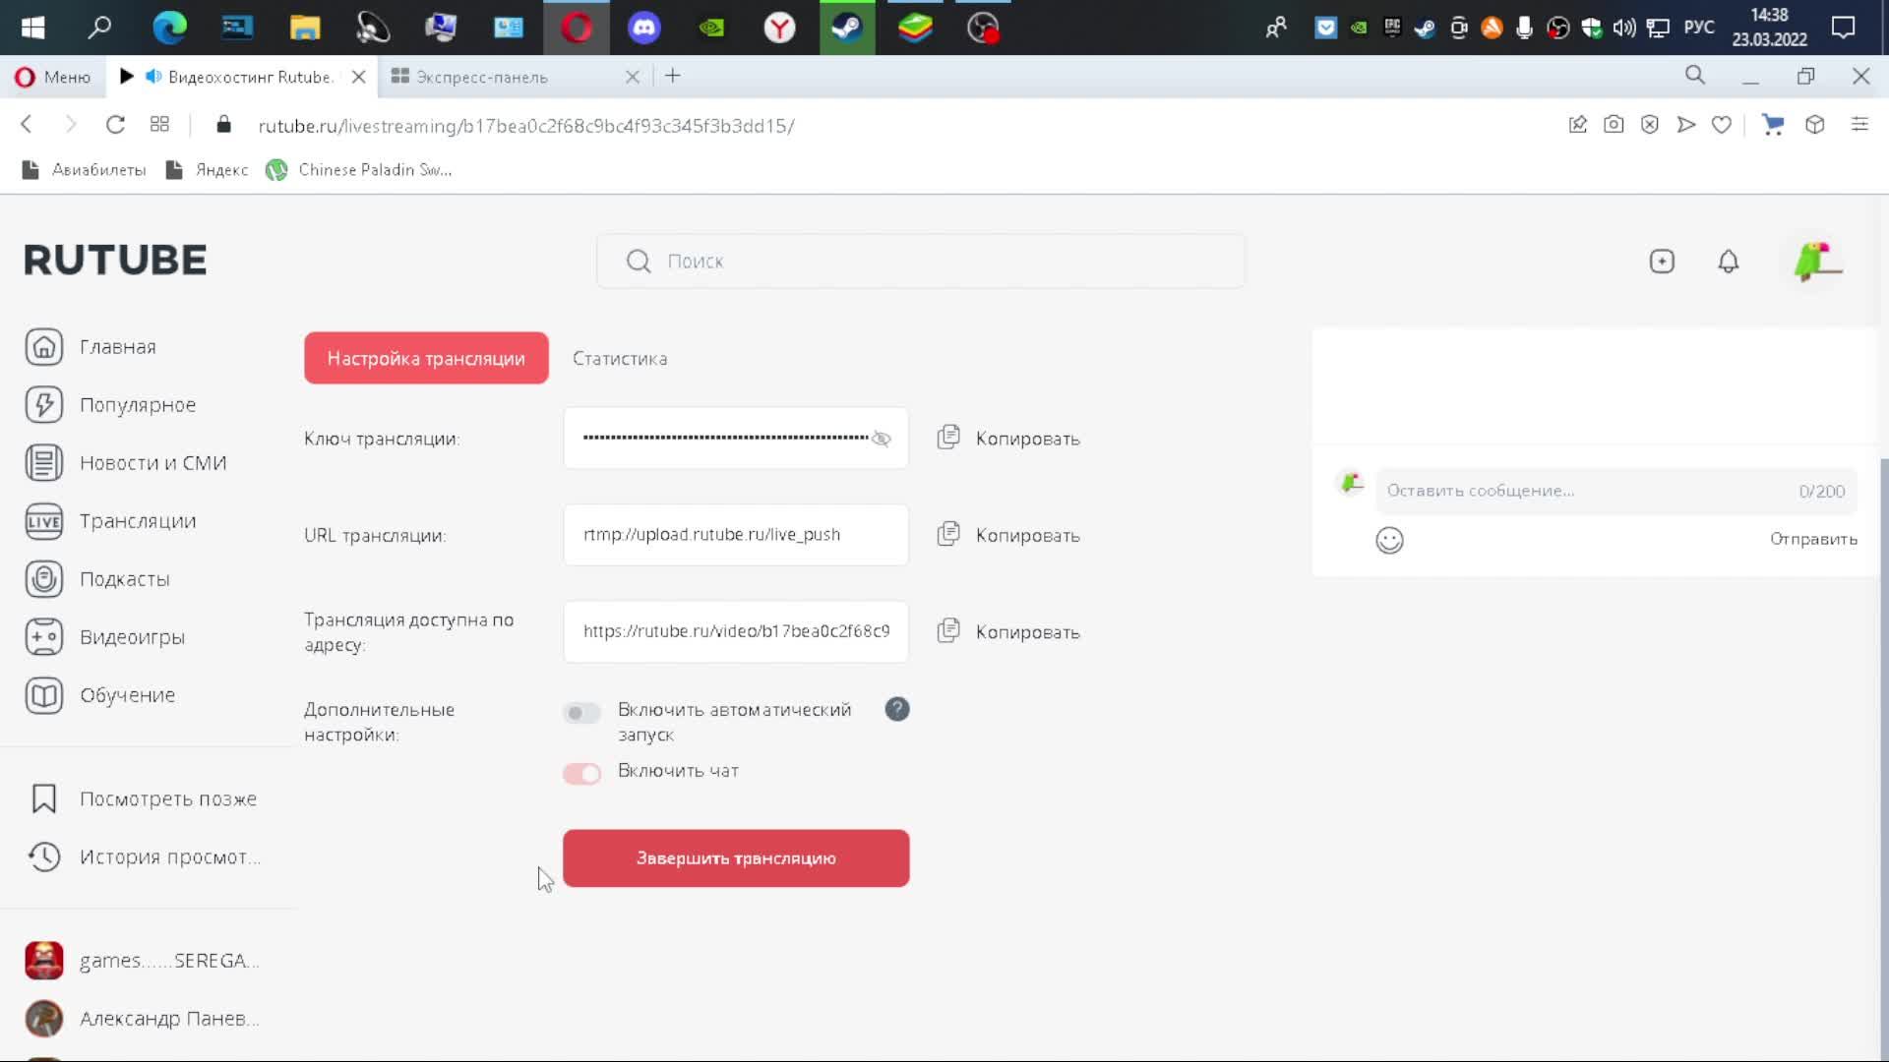Open Трансляции LIVE sidebar icon
The height and width of the screenshot is (1062, 1889).
pos(44,521)
